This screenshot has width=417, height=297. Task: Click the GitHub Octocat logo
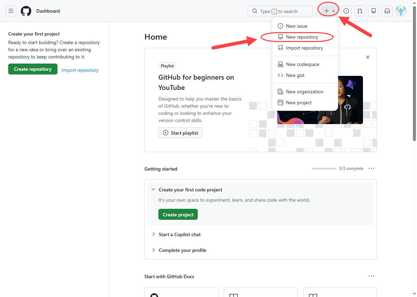point(26,11)
